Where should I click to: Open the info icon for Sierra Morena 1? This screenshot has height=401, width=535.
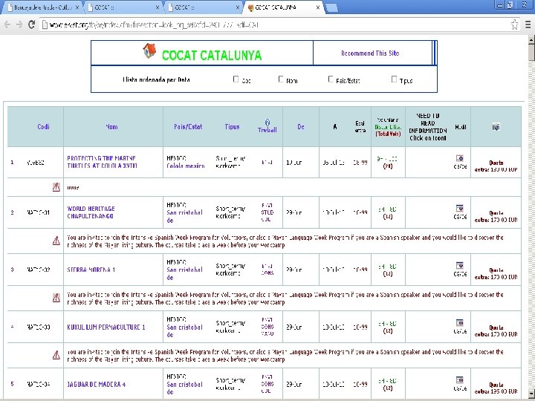[x=460, y=266]
